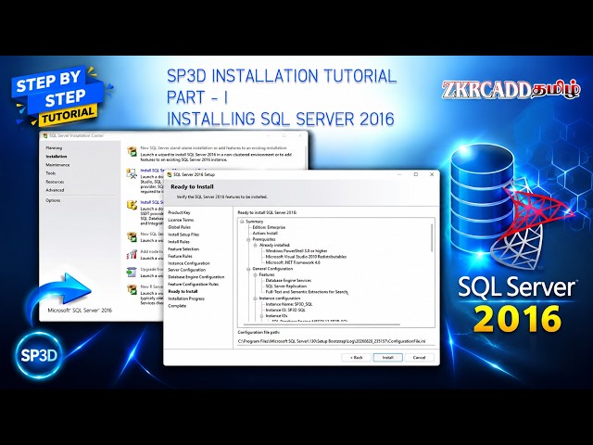The height and width of the screenshot is (445, 593).
Task: Click the New R Server installation icon
Action: 132,289
